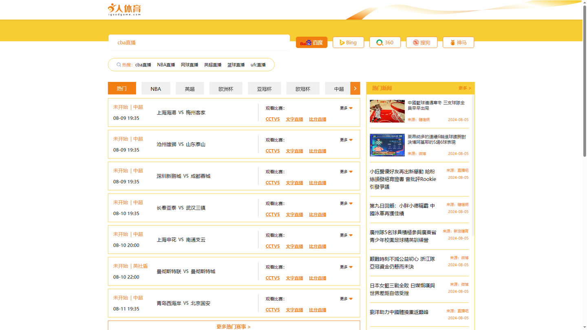Click hot search term cba直播 in 热搜 row
The width and height of the screenshot is (587, 330).
143,65
